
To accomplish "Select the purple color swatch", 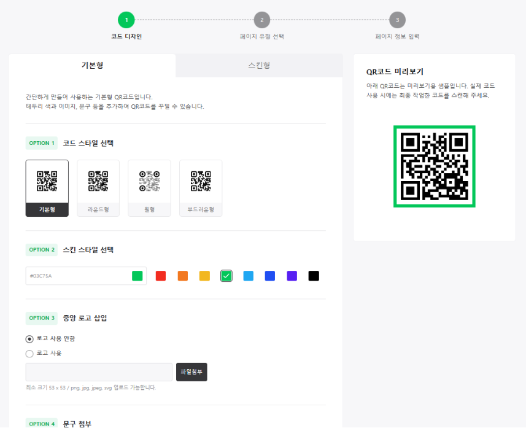I will pyautogui.click(x=292, y=276).
